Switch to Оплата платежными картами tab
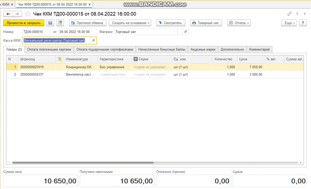This screenshot has width=311, height=189. click(49, 50)
